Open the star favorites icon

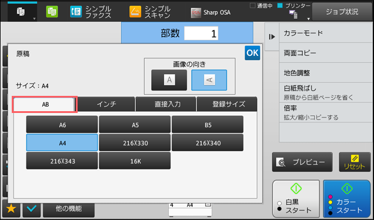pyautogui.click(x=11, y=209)
